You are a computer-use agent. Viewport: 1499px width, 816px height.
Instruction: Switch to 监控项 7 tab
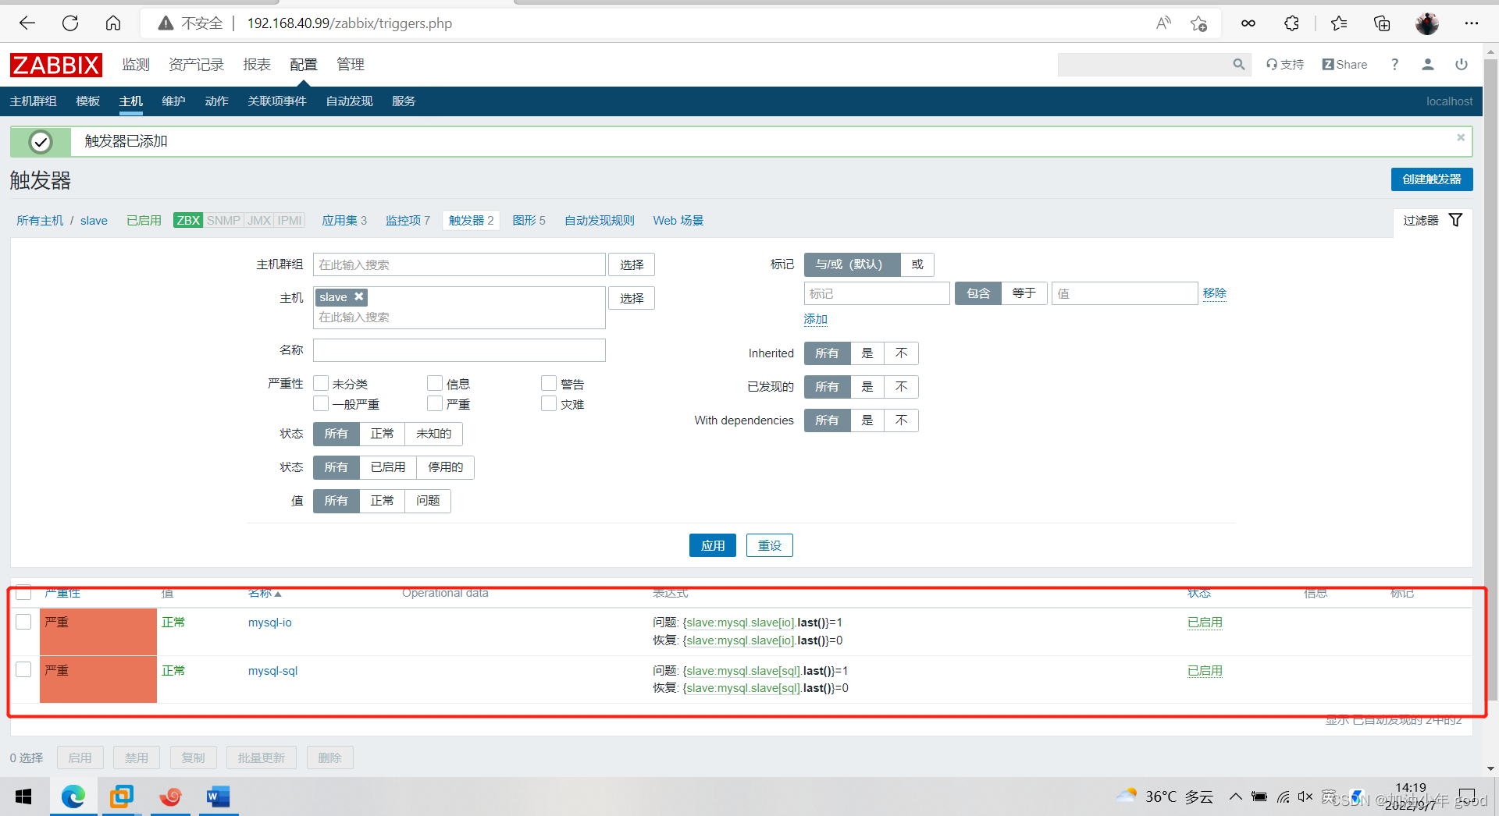tap(408, 221)
